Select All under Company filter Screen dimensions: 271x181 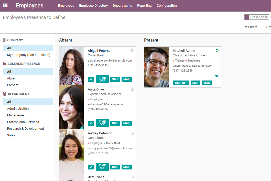coord(28,48)
